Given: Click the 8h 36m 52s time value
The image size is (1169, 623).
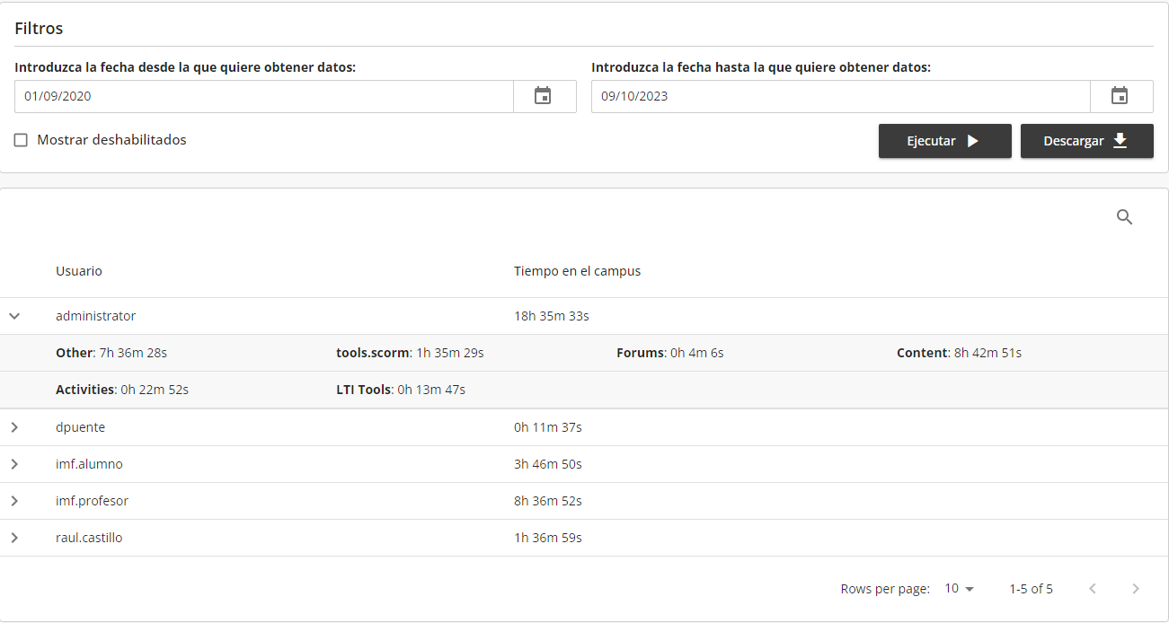Looking at the screenshot, I should point(548,501).
